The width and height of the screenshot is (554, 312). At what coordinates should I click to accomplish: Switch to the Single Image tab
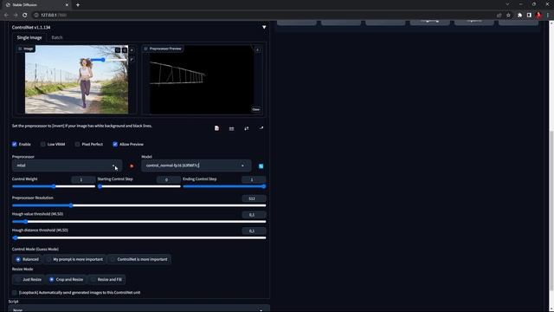[x=29, y=37]
